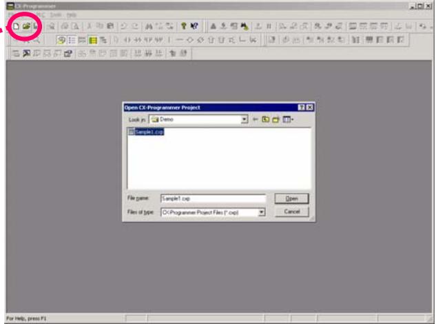Click the Create New Folder icon
The height and width of the screenshot is (324, 436).
tap(276, 119)
